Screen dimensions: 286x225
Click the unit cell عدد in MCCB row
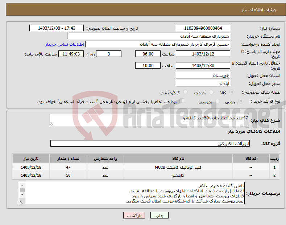click(105, 167)
